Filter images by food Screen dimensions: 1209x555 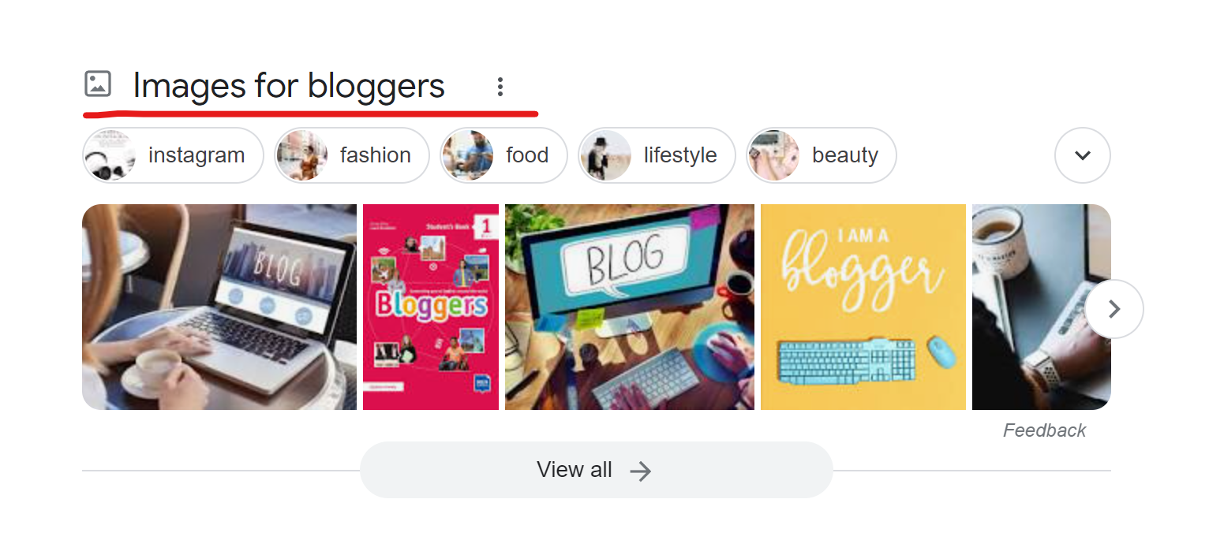[x=504, y=155]
